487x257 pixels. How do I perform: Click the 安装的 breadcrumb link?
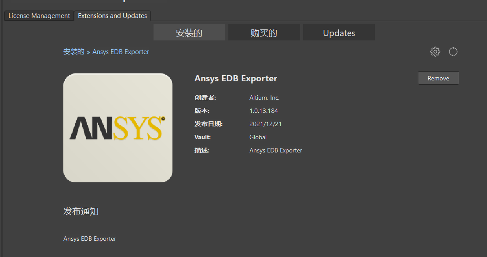pyautogui.click(x=73, y=51)
